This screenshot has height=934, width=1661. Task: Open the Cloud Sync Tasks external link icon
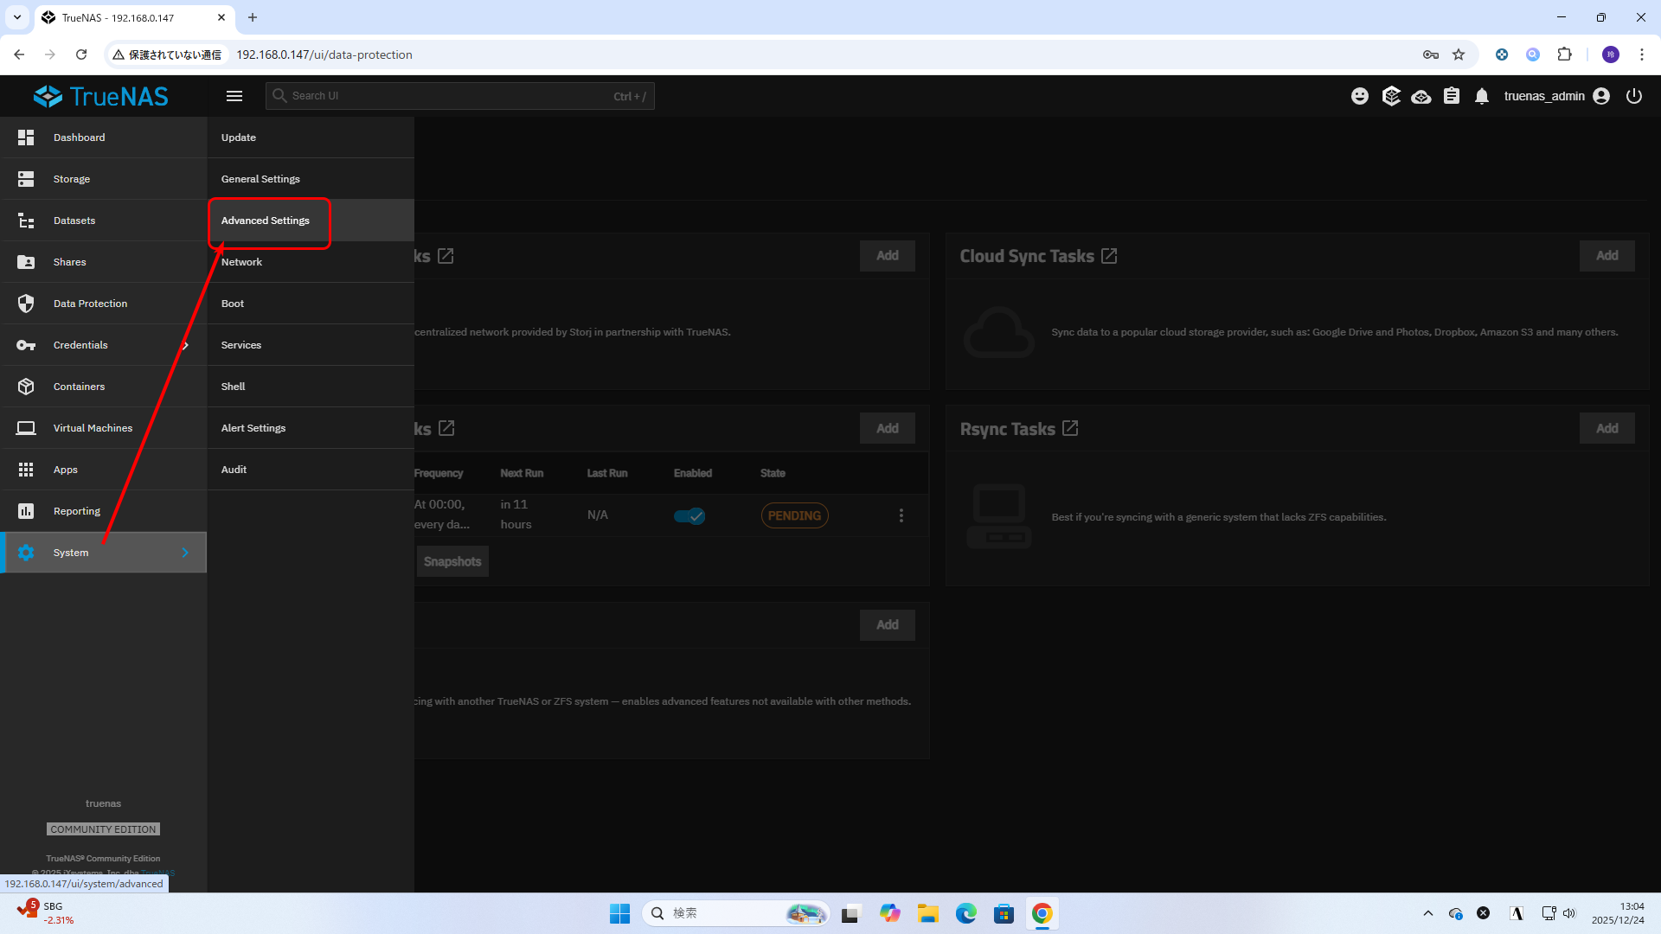click(1109, 256)
